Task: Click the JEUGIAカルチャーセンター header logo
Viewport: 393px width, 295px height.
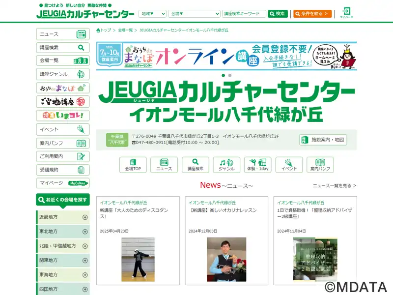Action: (x=85, y=14)
